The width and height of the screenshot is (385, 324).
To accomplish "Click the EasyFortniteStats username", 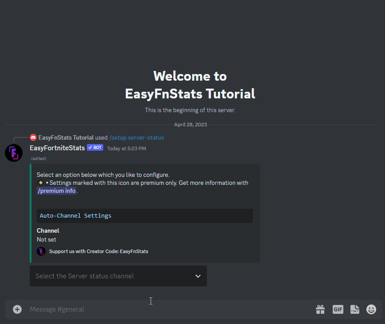I will tap(57, 148).
